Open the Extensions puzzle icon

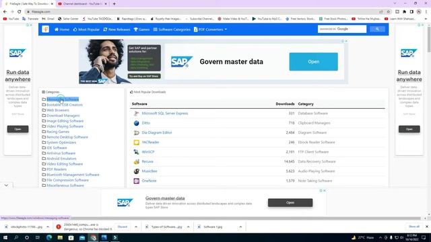click(404, 12)
